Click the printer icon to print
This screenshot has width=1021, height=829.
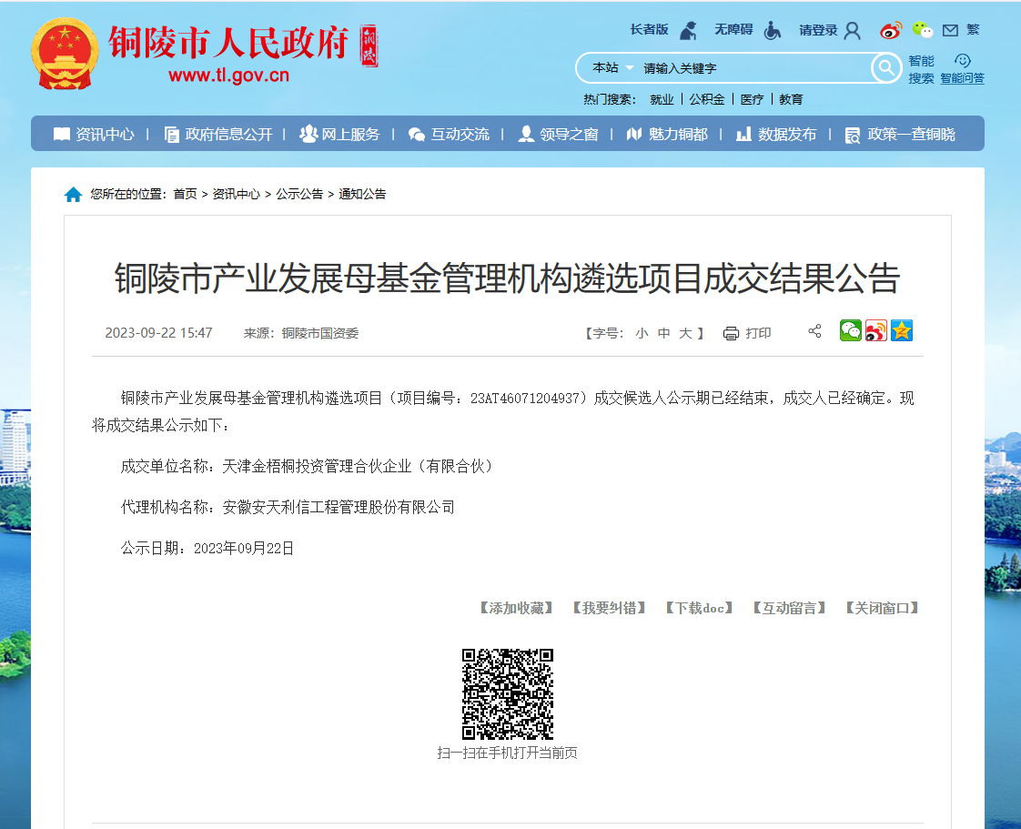point(731,333)
